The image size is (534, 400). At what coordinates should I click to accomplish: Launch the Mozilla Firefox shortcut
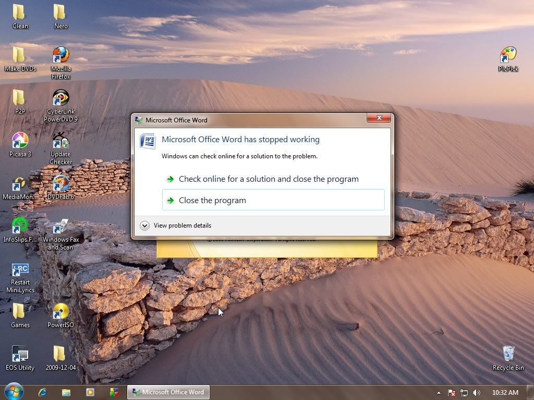click(x=60, y=63)
